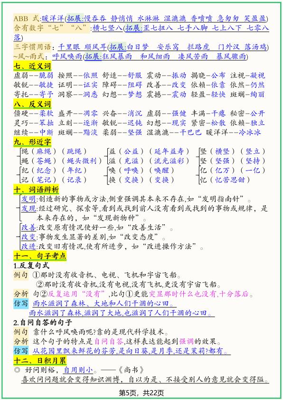
Task: Select the word 唤醒
Action: [x=161, y=171]
